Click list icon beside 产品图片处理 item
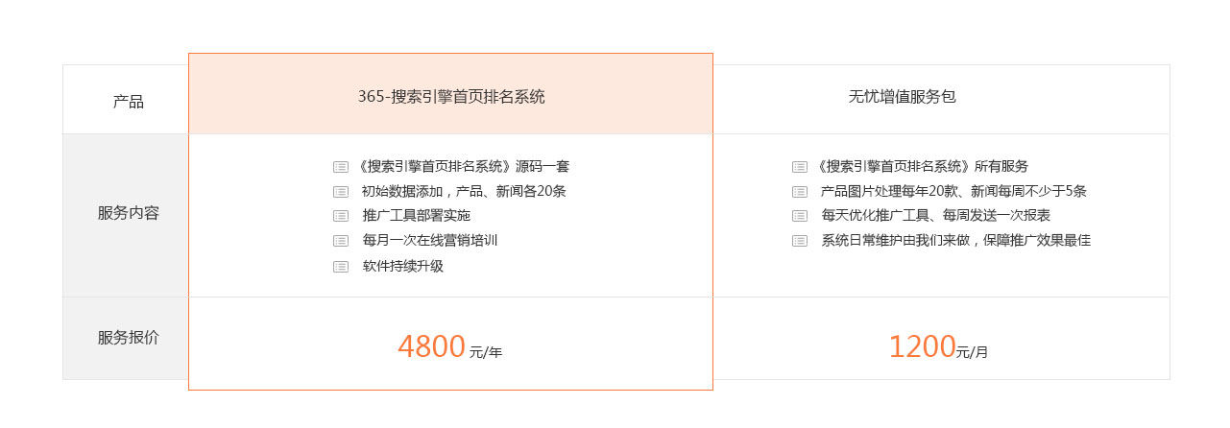Screen dimensions: 1230x428 pyautogui.click(x=800, y=191)
